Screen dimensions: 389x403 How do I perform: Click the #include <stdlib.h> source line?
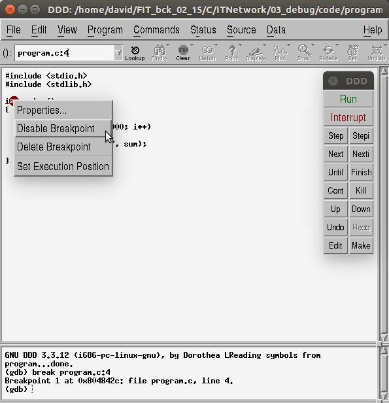[48, 84]
